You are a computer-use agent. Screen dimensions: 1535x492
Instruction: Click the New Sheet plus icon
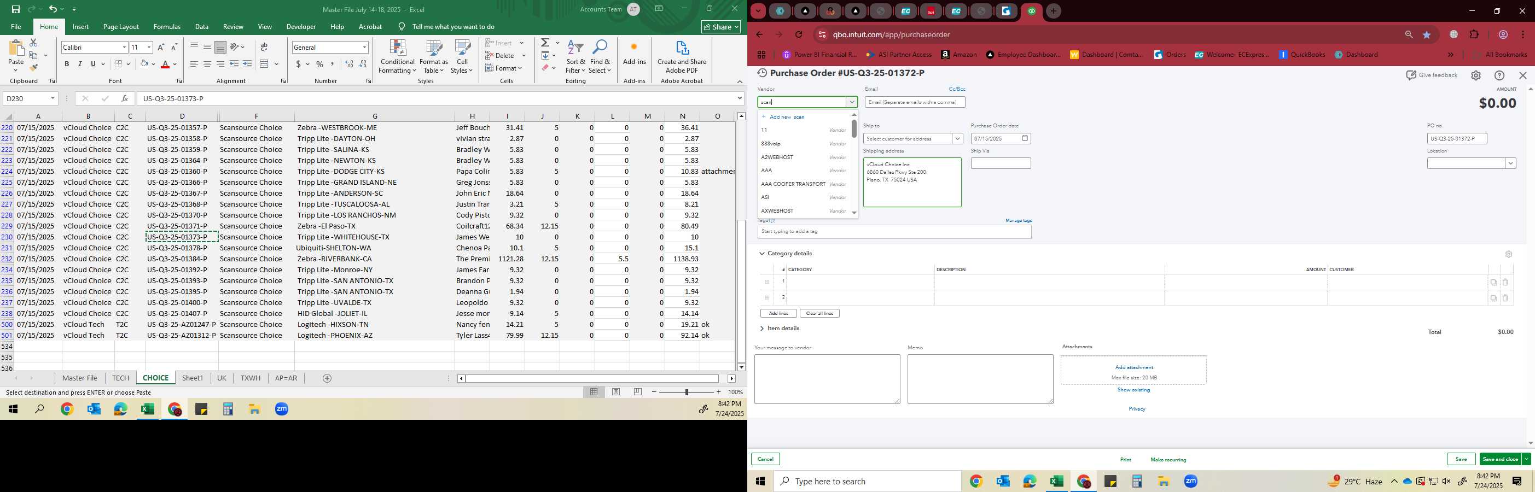click(x=327, y=378)
